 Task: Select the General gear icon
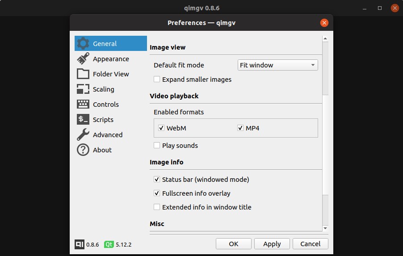pyautogui.click(x=83, y=43)
